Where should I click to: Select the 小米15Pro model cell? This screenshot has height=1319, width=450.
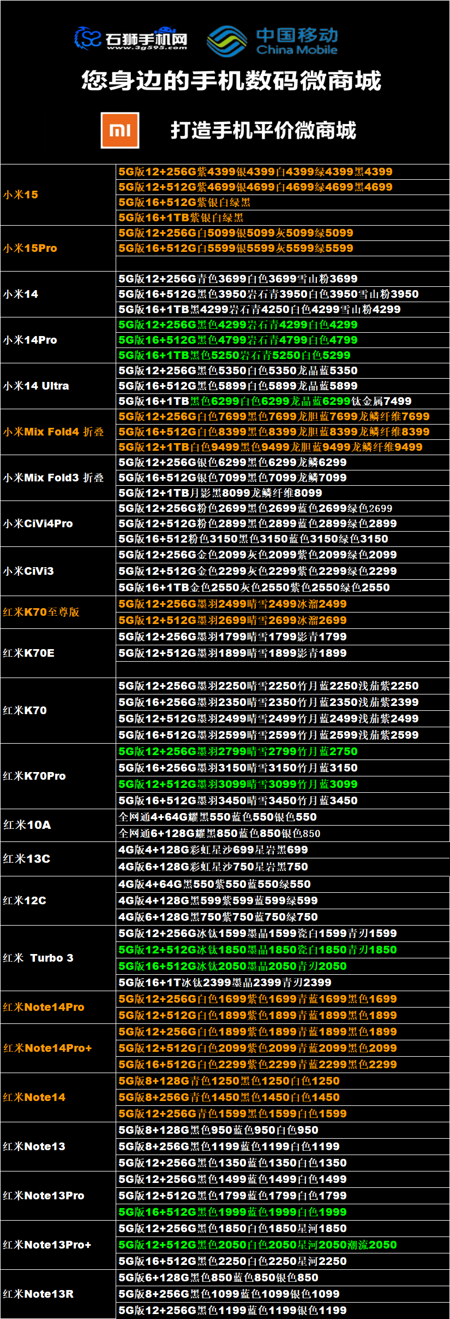coord(58,248)
